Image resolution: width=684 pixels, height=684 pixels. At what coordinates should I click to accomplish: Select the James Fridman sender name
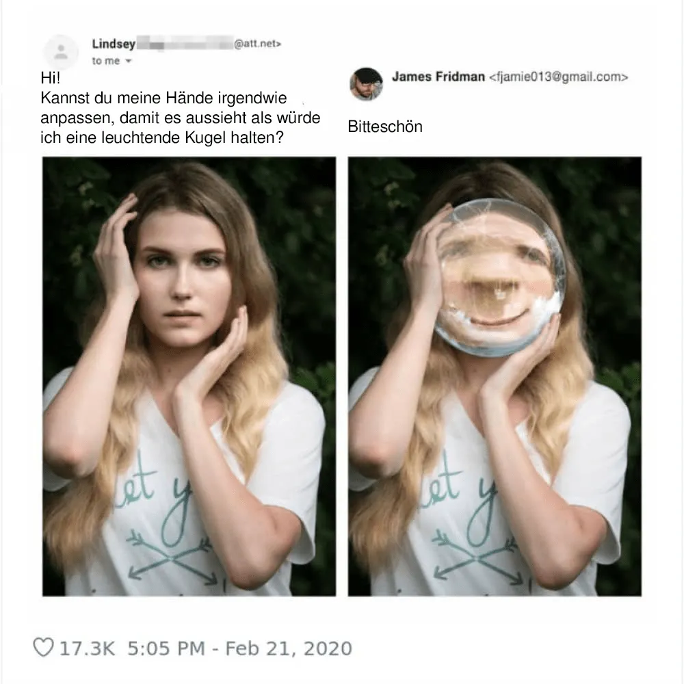click(438, 77)
